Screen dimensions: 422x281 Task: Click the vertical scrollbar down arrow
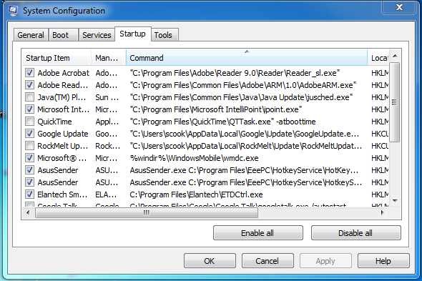tap(395, 201)
